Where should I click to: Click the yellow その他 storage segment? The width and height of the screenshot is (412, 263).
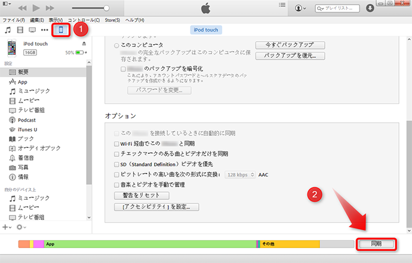[x=290, y=244]
